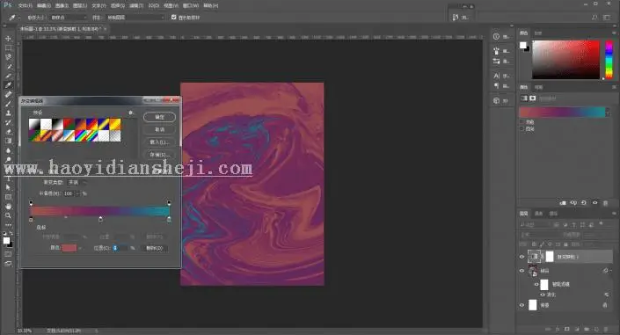Screen dimensions: 620x335
Task: Click the red stop color swatch
Action: pos(69,248)
